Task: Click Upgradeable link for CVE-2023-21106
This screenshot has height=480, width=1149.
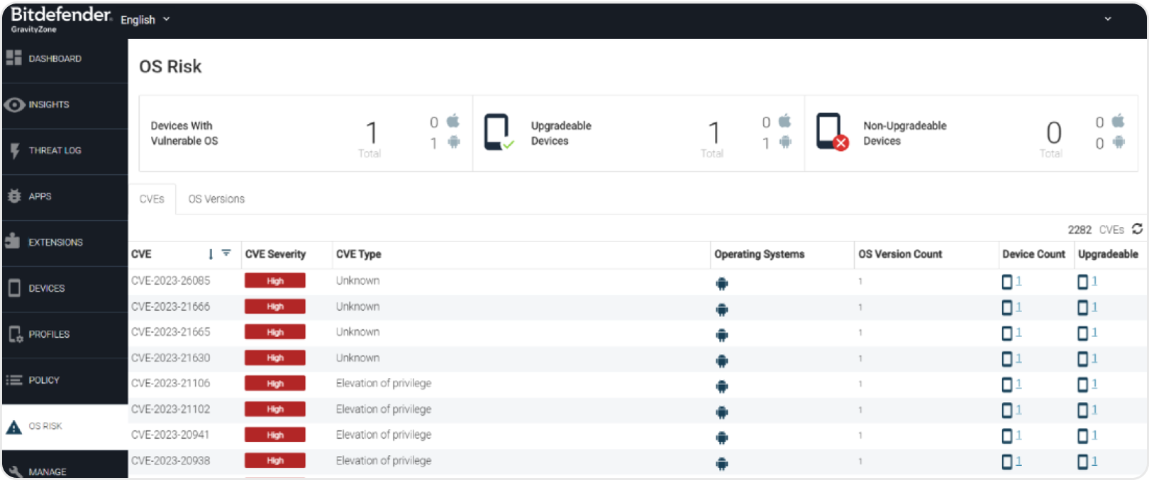Action: pyautogui.click(x=1088, y=384)
